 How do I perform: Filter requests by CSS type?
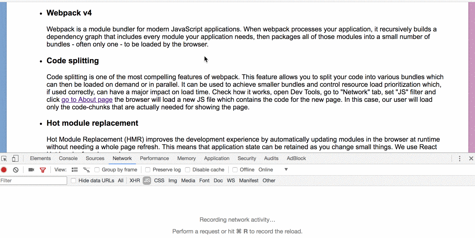tap(159, 181)
